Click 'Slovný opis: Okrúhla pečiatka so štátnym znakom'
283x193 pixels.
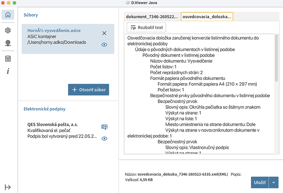tap(212, 107)
